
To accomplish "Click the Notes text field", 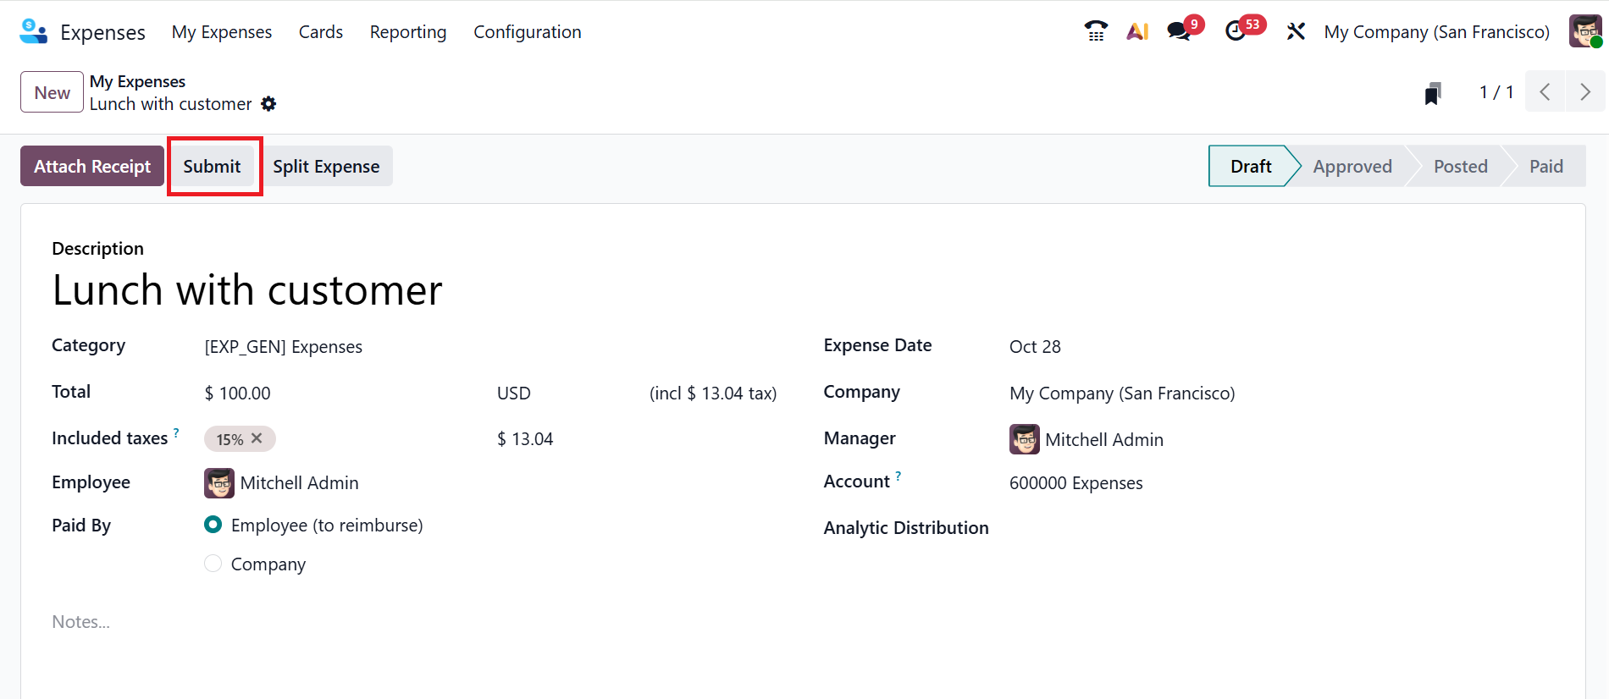I will (x=339, y=622).
